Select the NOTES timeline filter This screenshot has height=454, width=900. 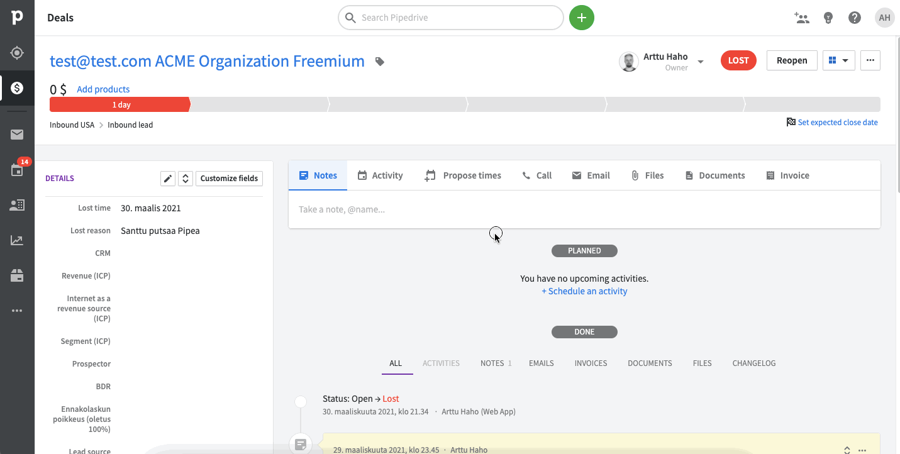[x=496, y=363]
